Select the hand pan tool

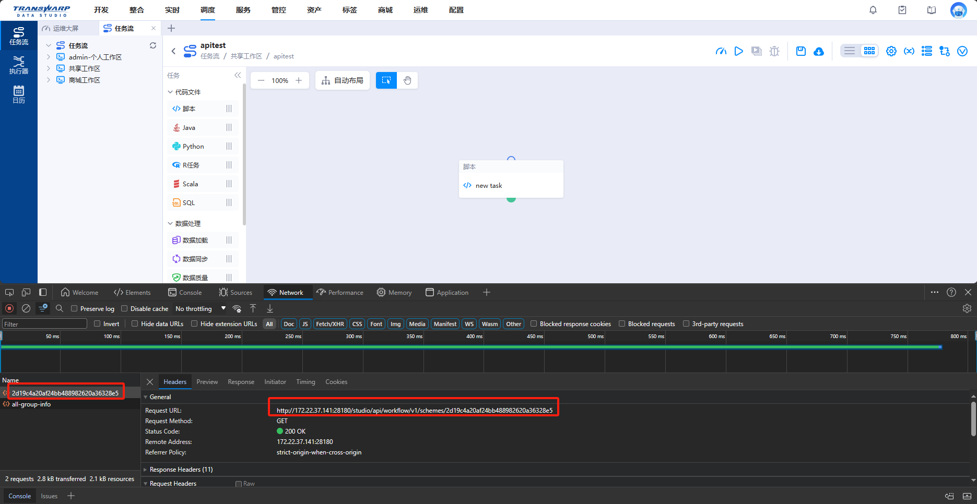[x=407, y=80]
